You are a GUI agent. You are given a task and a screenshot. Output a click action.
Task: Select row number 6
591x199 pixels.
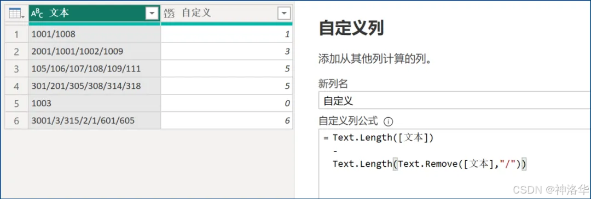pos(16,120)
